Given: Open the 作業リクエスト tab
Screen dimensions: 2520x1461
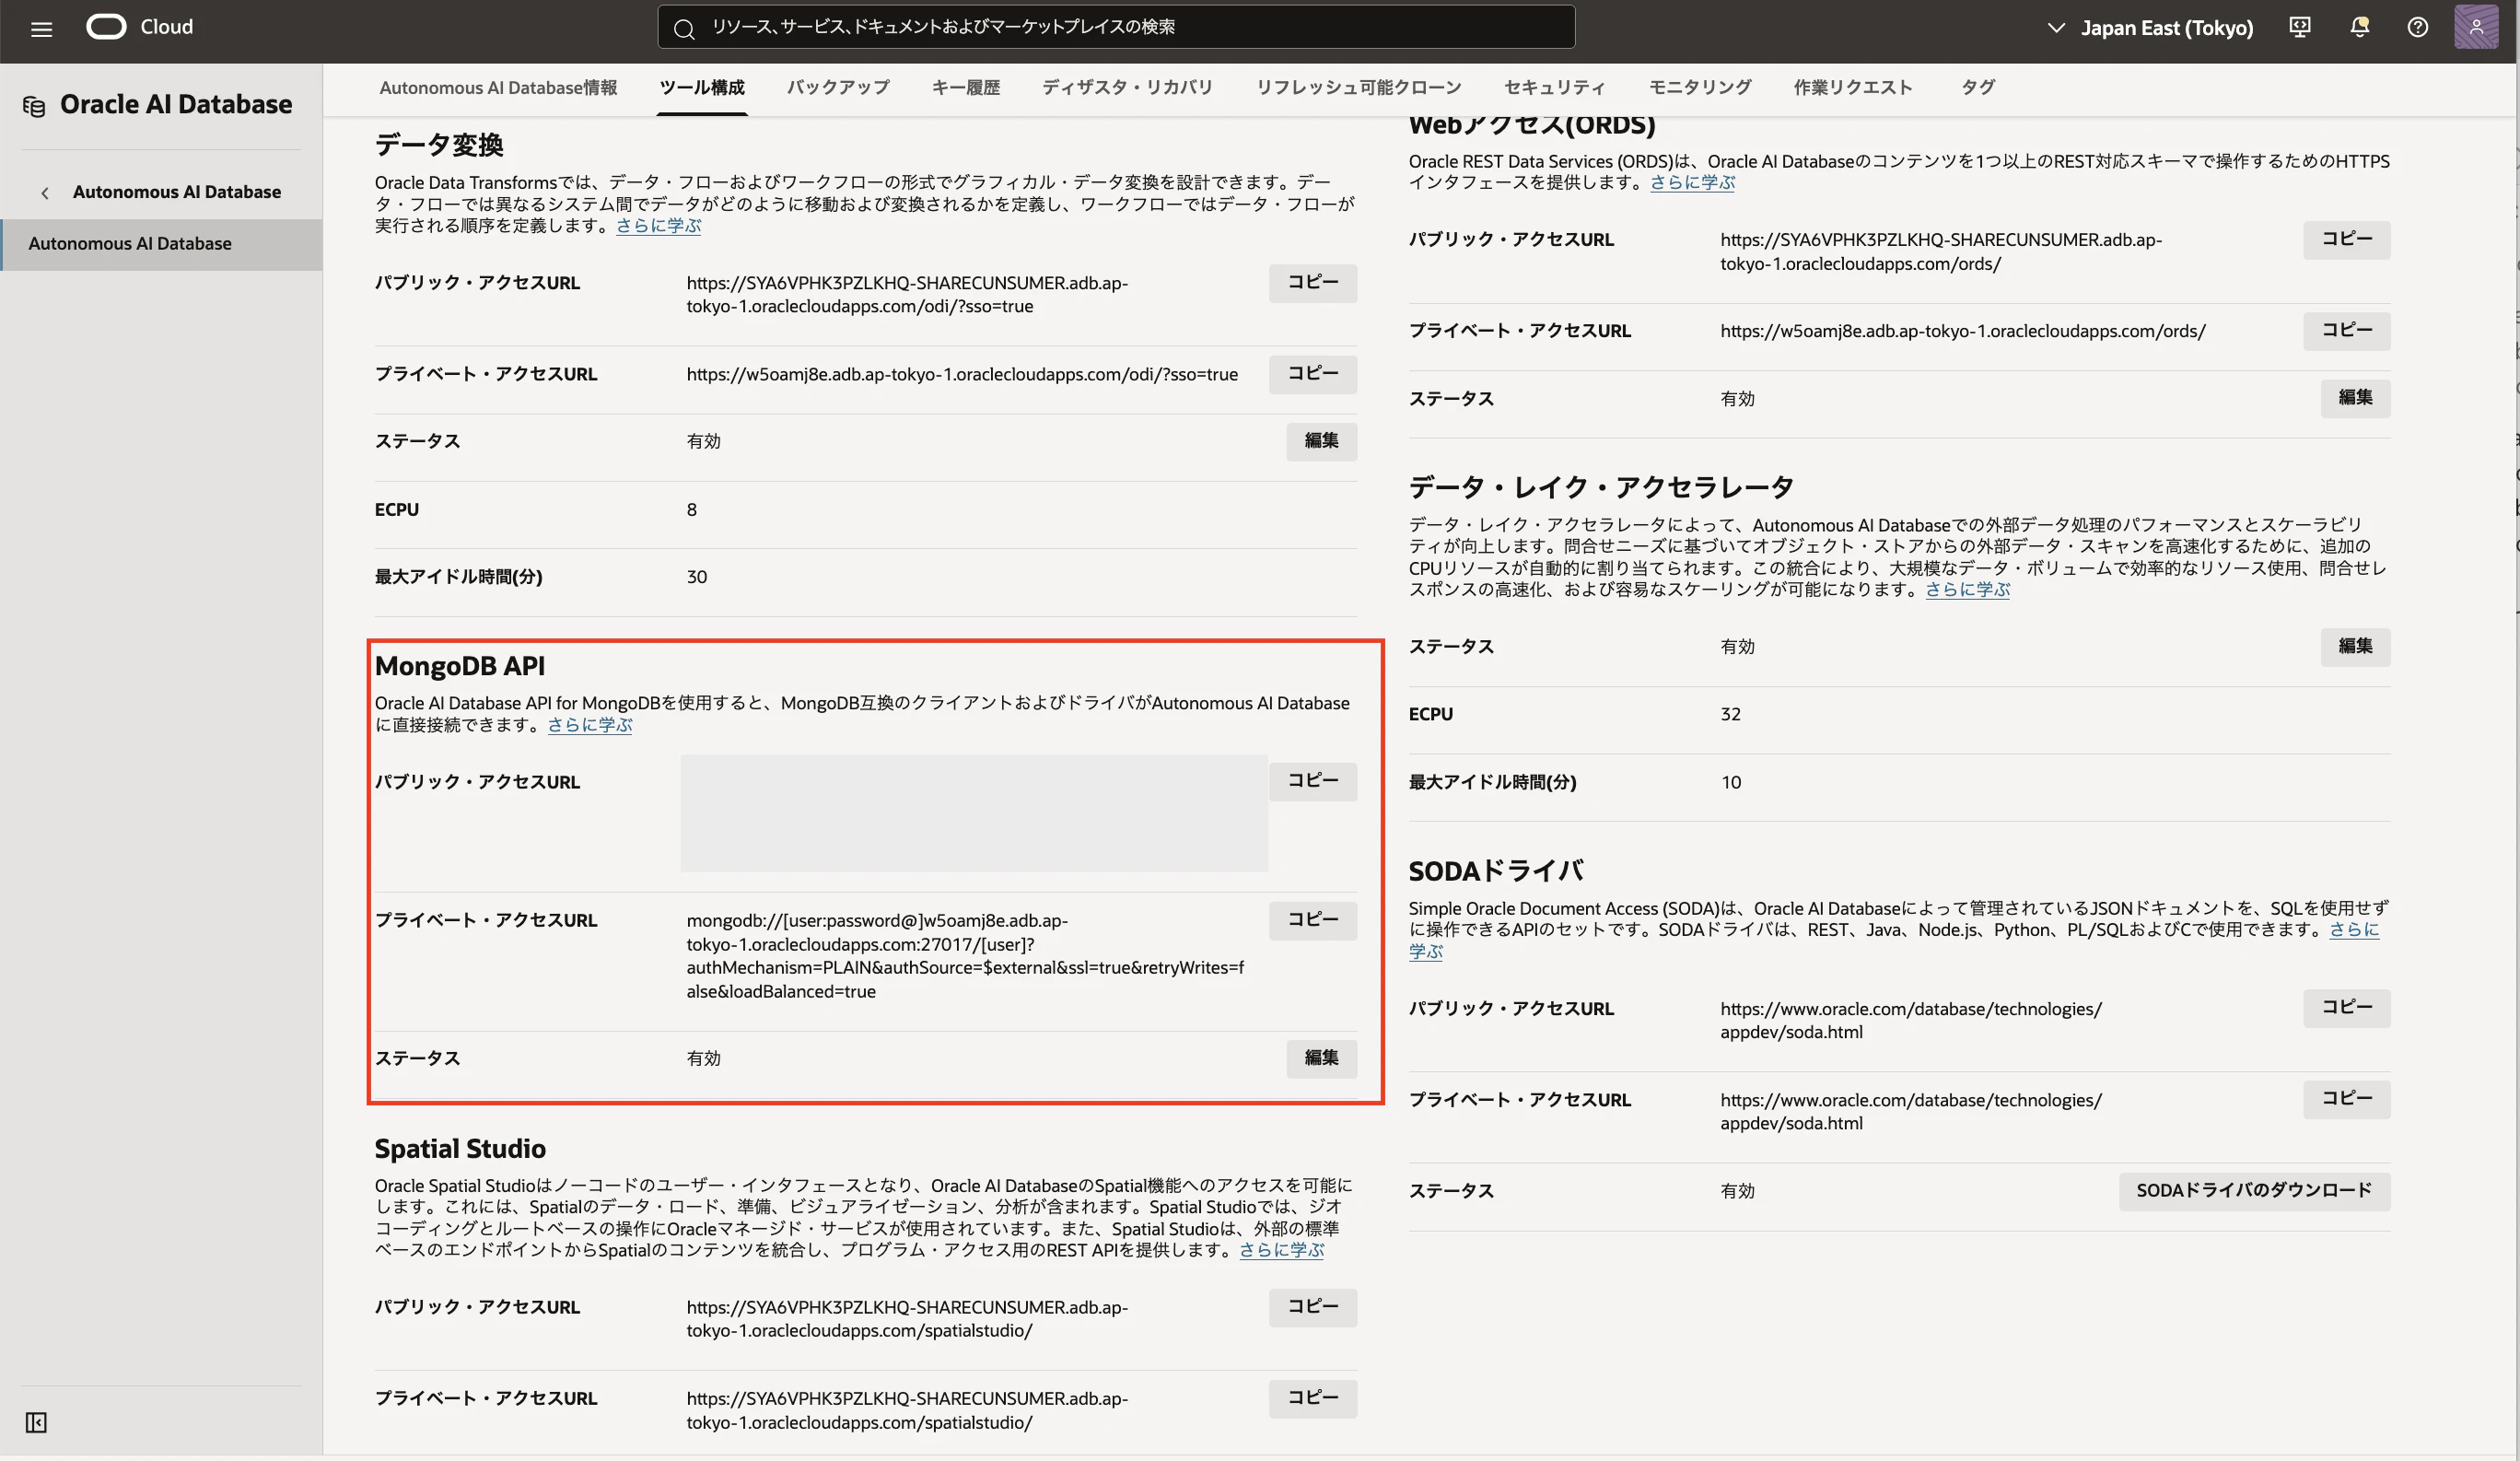Looking at the screenshot, I should pos(1853,88).
